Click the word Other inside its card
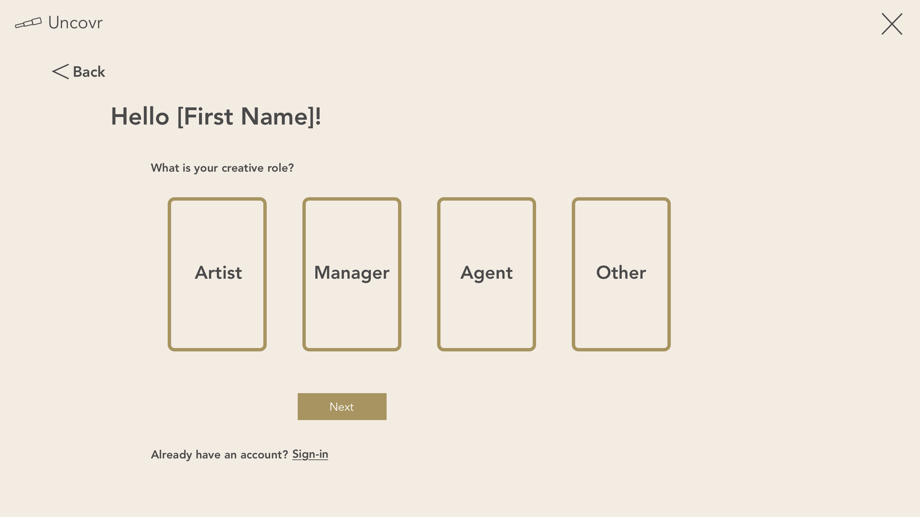This screenshot has width=920, height=517. 621,272
